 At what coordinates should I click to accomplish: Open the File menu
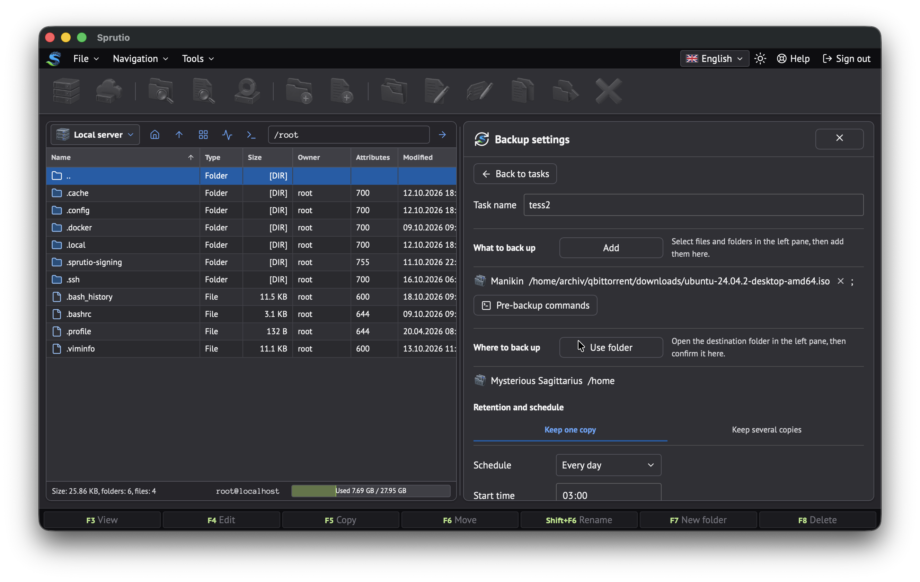86,58
